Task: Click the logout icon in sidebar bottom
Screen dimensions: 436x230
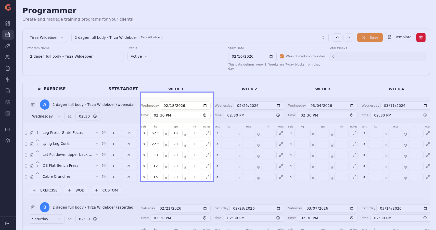Action: 8,223
